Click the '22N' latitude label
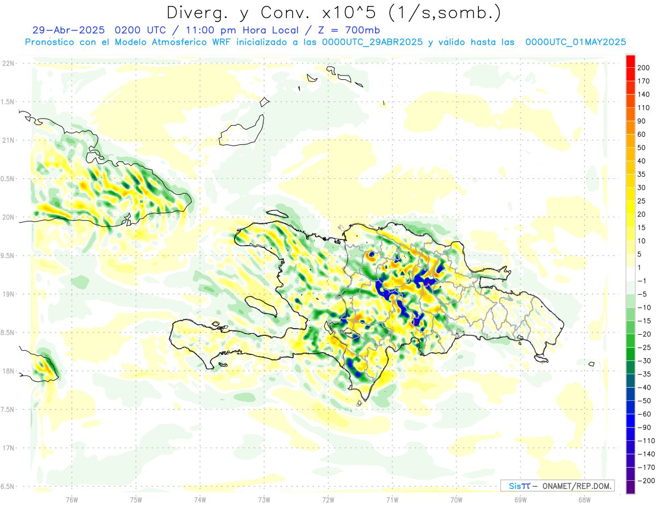Viewport: 656px width, 507px height. pyautogui.click(x=8, y=63)
